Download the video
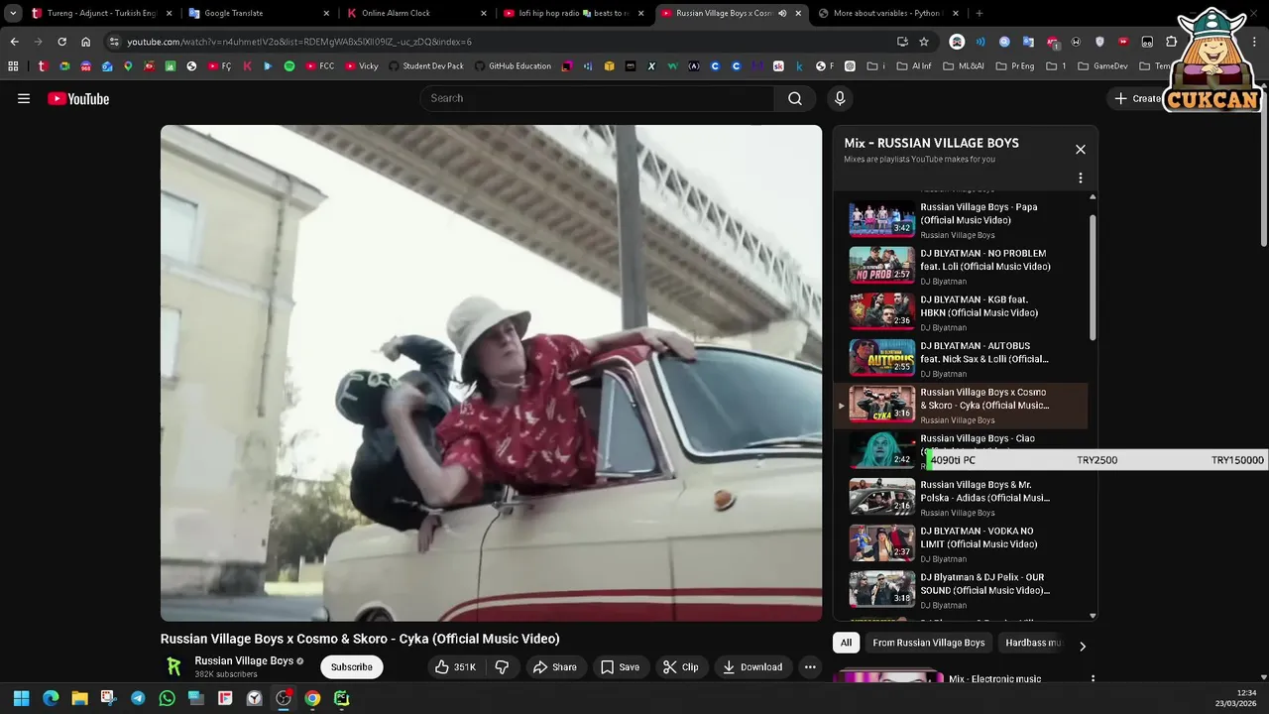Screen dimensions: 1269x714 click(x=752, y=667)
